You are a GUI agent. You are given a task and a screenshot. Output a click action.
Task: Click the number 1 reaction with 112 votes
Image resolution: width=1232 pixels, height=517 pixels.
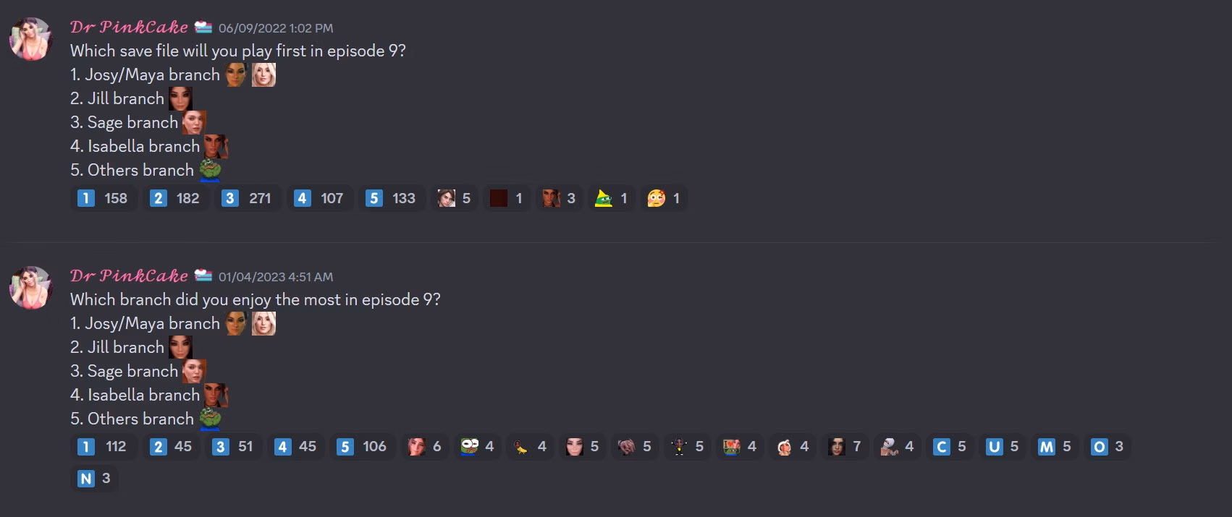click(x=103, y=447)
